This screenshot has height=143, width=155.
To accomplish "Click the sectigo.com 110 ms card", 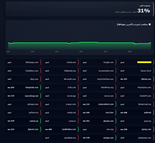I will [x=98, y=138].
